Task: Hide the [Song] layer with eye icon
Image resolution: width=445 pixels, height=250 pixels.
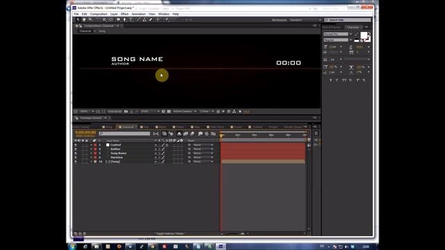Action: tap(76, 162)
